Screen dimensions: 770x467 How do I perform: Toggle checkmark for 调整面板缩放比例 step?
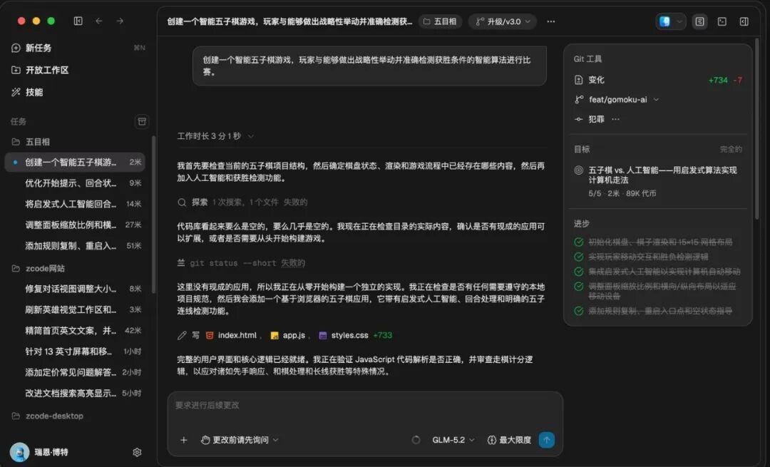578,287
